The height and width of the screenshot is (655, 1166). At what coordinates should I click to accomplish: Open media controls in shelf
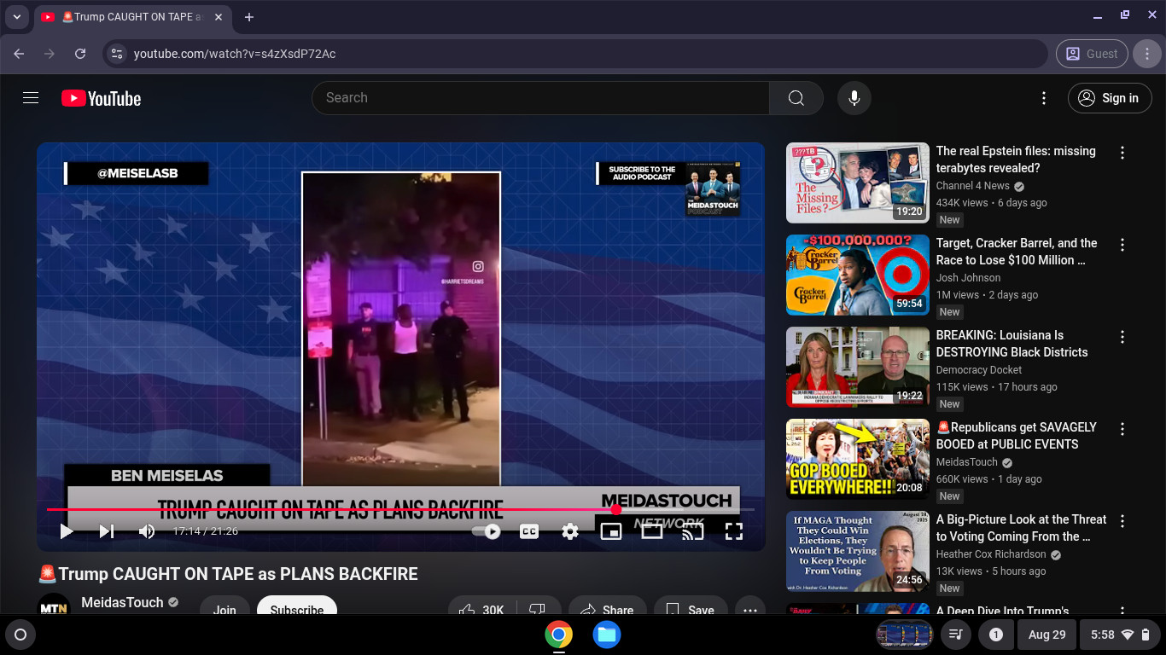(x=956, y=635)
